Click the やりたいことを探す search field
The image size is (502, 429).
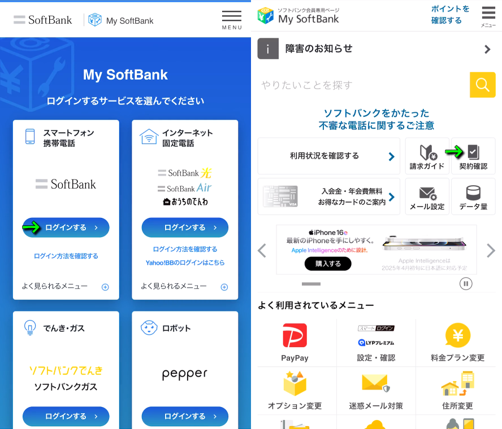(363, 85)
